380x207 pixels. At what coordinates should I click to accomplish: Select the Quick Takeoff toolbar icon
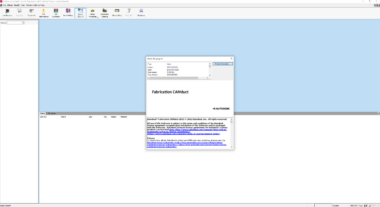pyautogui.click(x=81, y=13)
